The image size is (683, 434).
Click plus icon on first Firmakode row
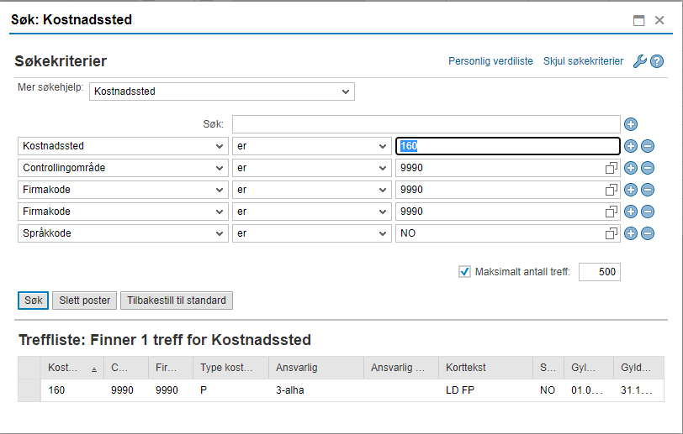click(x=631, y=190)
